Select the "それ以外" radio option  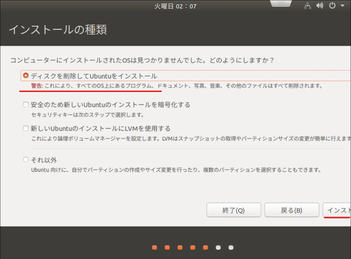click(x=26, y=160)
